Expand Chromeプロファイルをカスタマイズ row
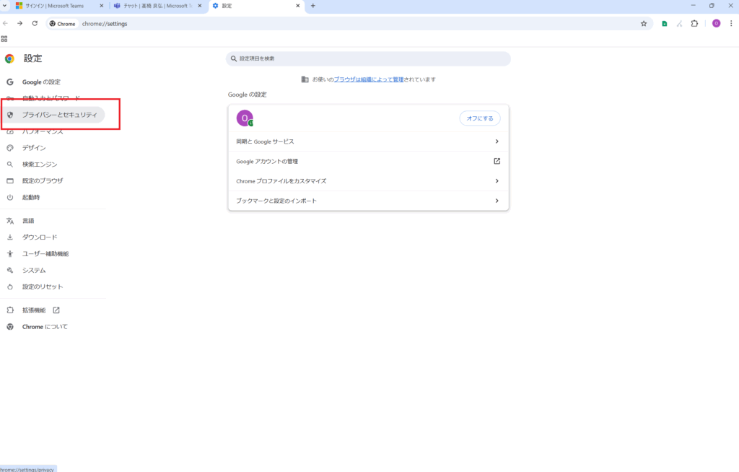 pyautogui.click(x=497, y=181)
